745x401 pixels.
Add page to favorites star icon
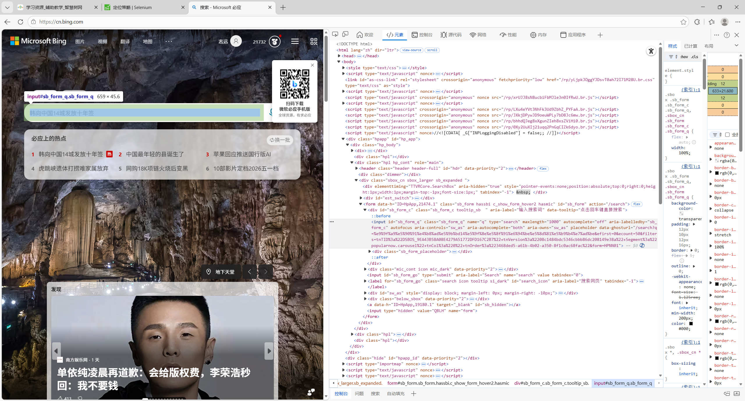[x=683, y=22]
